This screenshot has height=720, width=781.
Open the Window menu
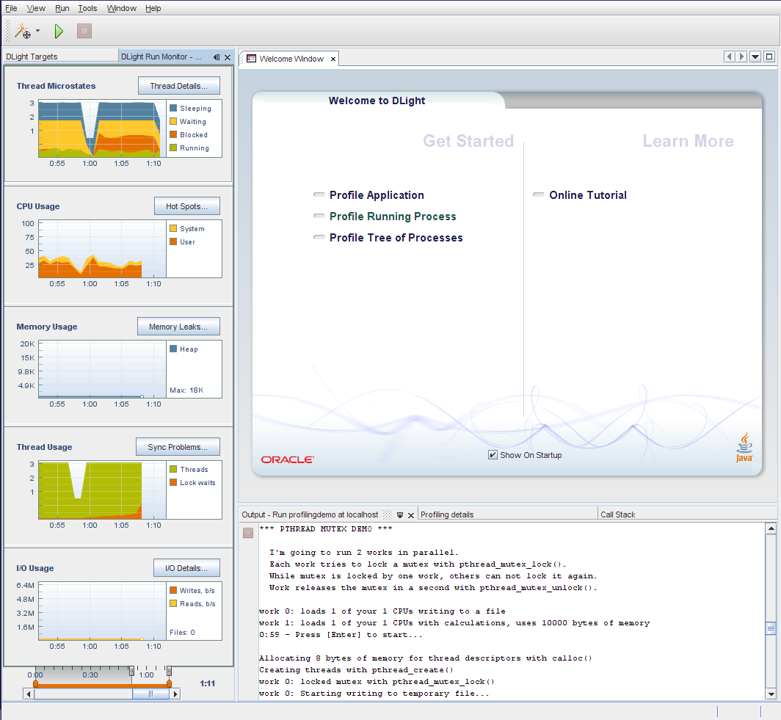click(122, 9)
